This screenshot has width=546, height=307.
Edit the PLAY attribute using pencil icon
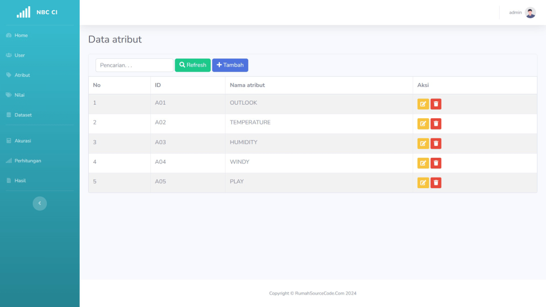click(x=423, y=183)
